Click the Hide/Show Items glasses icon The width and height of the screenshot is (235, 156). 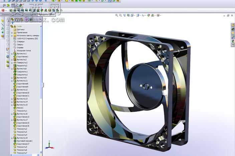(x=143, y=15)
